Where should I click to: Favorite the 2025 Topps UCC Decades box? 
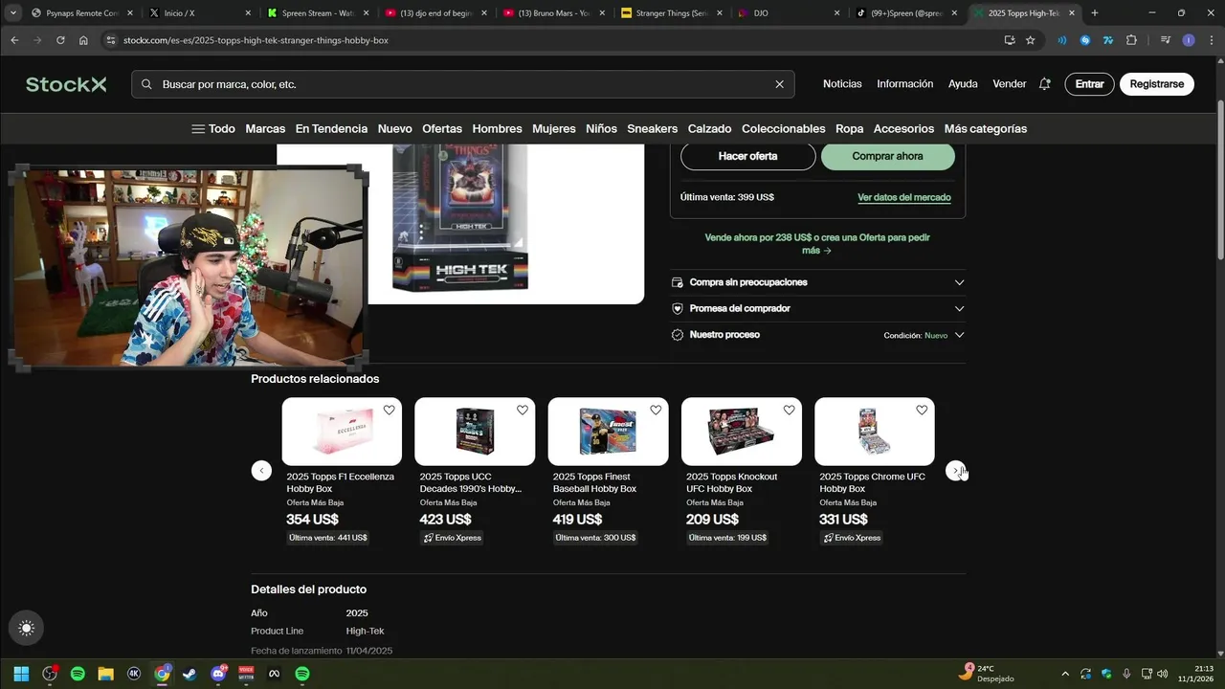523,410
